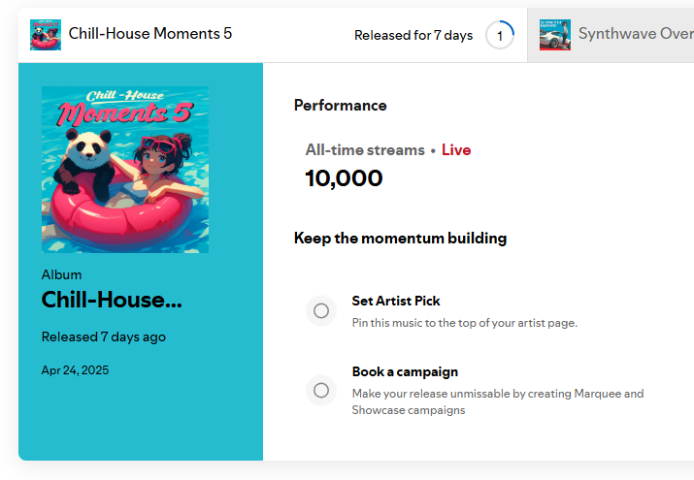The image size is (694, 480).
Task: Select the Book a campaign circle
Action: coord(321,390)
